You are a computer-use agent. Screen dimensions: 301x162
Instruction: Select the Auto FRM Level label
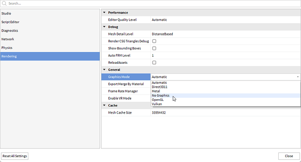[x=119, y=55]
